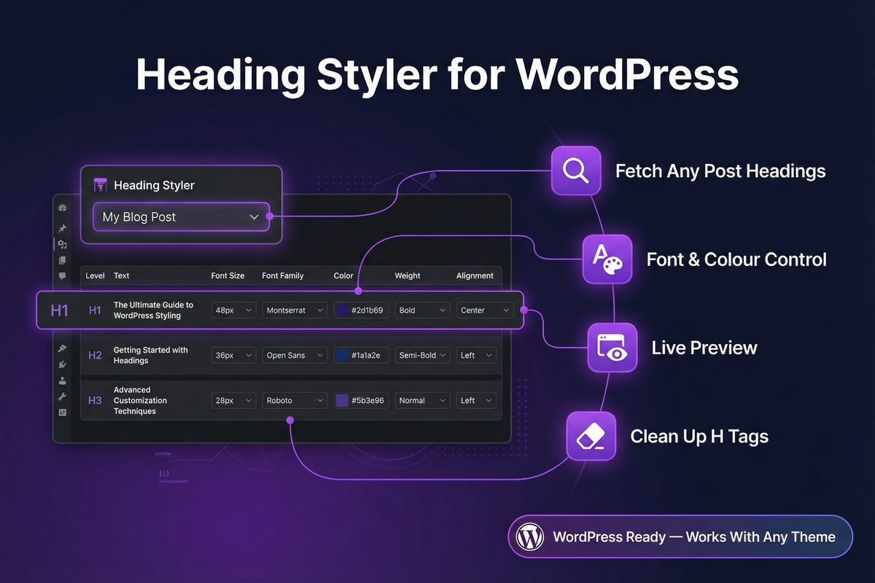This screenshot has height=583, width=875.
Task: Select the Clean Up H Tags eraser icon
Action: (591, 436)
